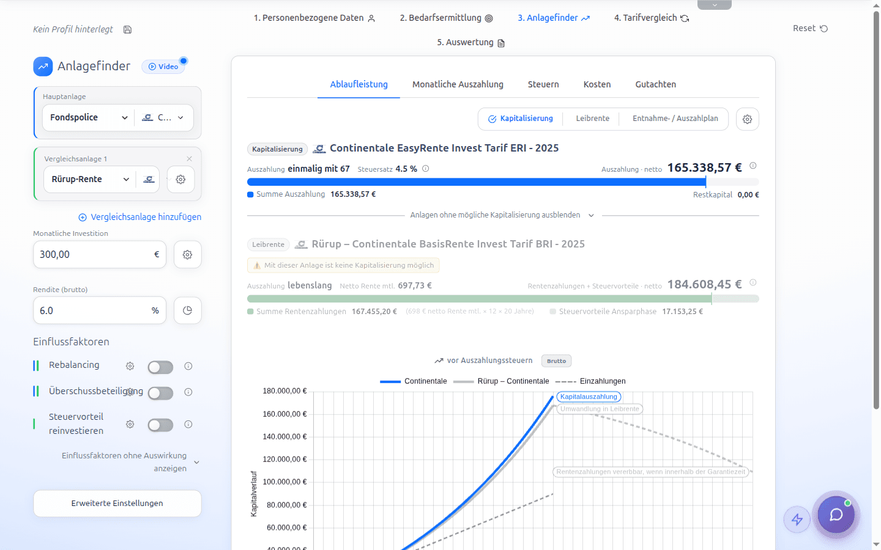Open Erweiterte Einstellungen
Image resolution: width=881 pixels, height=550 pixels.
click(x=117, y=504)
